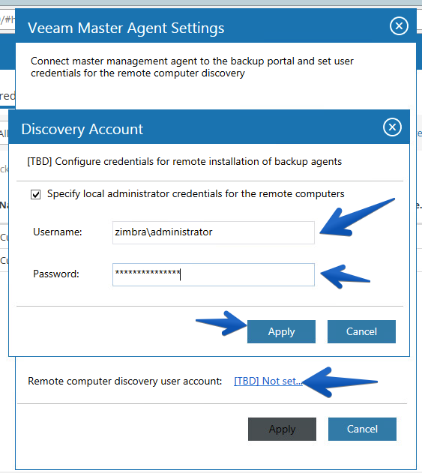The height and width of the screenshot is (473, 422).
Task: Click the Connect master management agent description text
Action: click(192, 67)
